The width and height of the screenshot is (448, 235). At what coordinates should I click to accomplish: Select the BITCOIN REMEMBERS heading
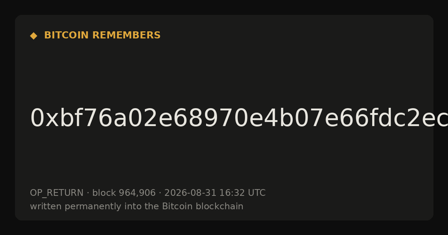point(102,35)
